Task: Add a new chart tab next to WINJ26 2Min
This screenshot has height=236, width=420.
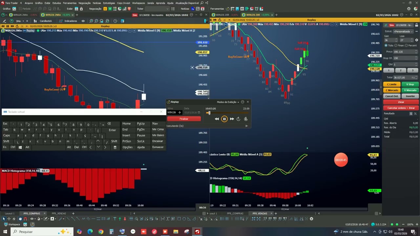Action: point(77,15)
